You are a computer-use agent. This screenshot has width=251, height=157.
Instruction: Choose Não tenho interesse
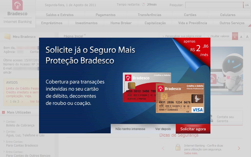click(x=130, y=129)
